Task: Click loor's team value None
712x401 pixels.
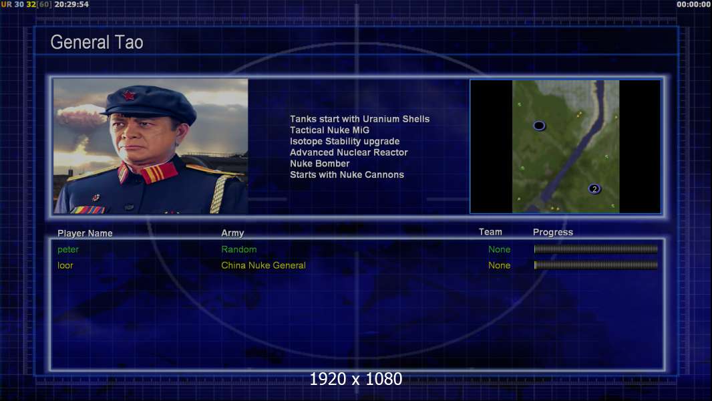Action: pos(499,265)
